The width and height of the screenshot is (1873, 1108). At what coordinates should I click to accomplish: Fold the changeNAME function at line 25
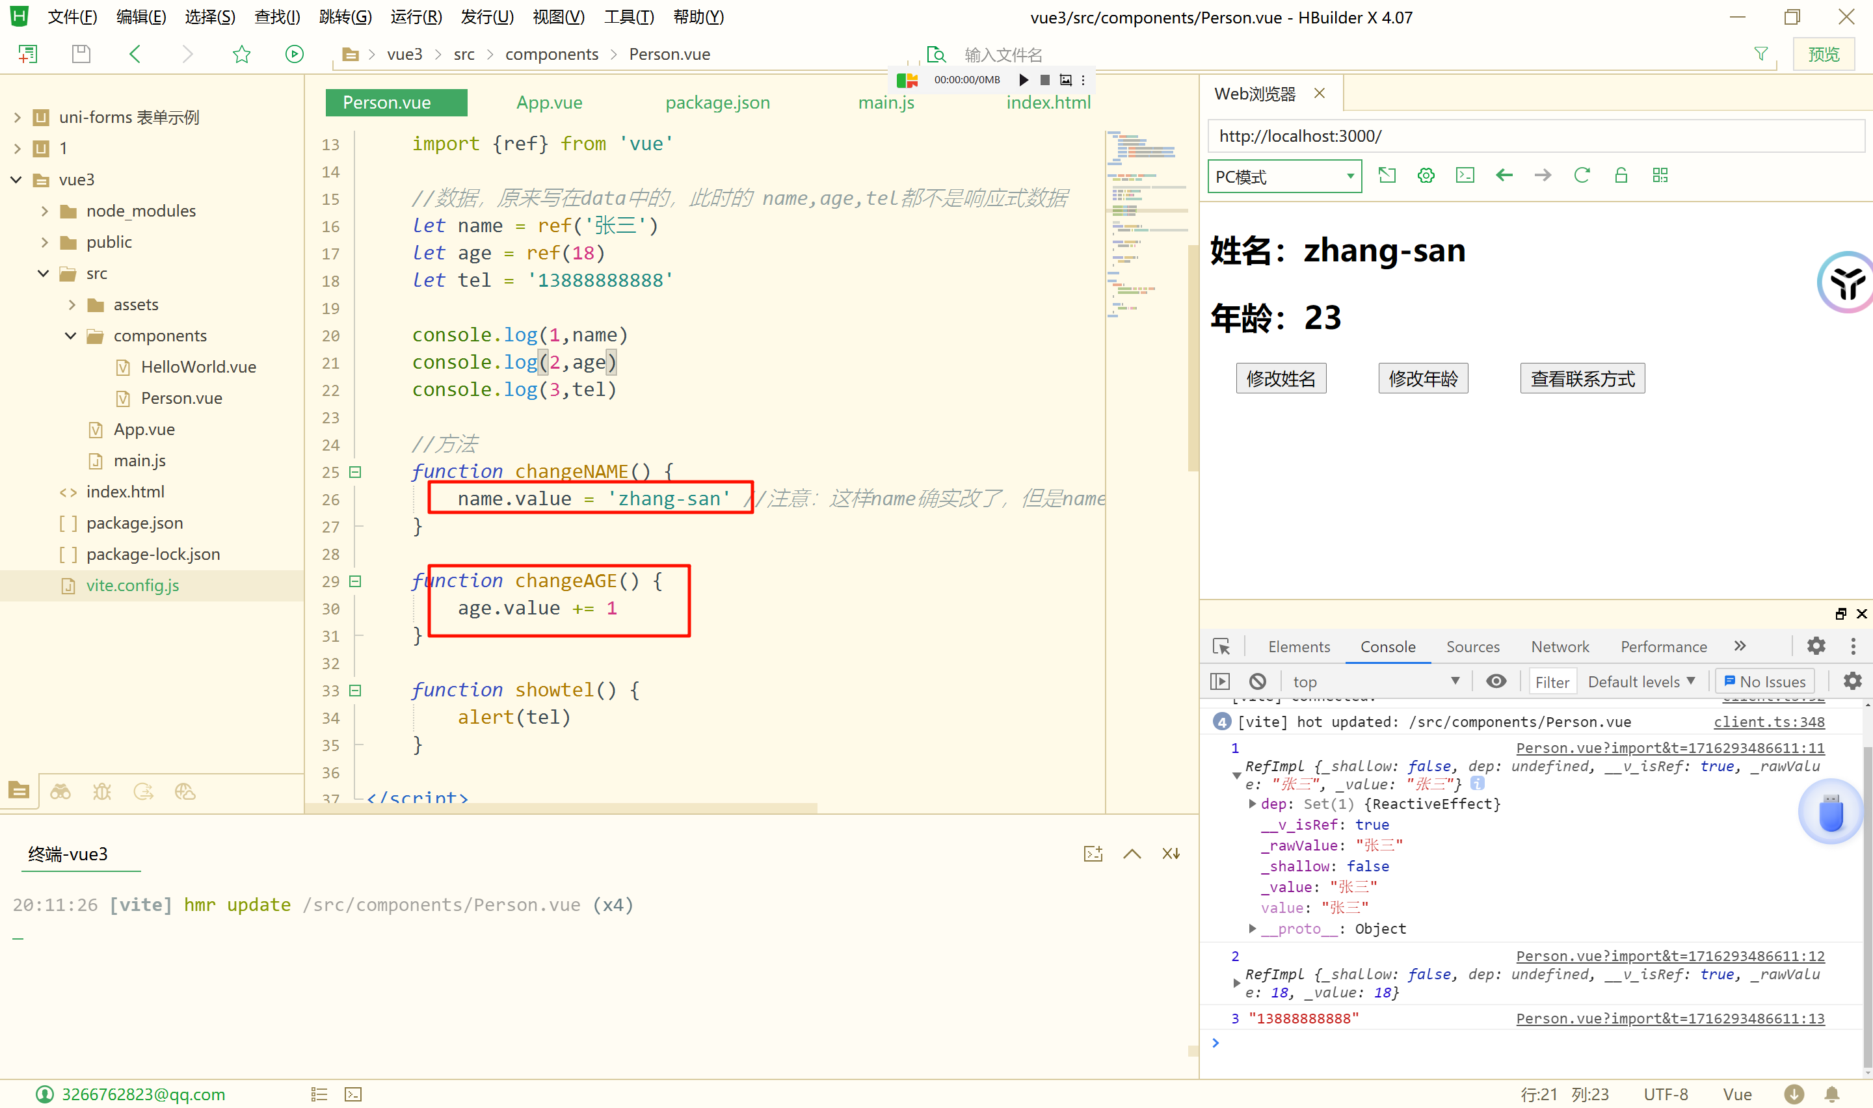(x=355, y=472)
